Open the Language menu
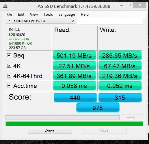The image size is (149, 144). click(67, 15)
